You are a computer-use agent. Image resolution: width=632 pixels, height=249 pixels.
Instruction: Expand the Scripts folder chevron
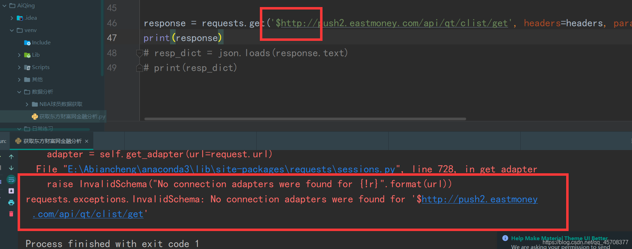[x=19, y=67]
